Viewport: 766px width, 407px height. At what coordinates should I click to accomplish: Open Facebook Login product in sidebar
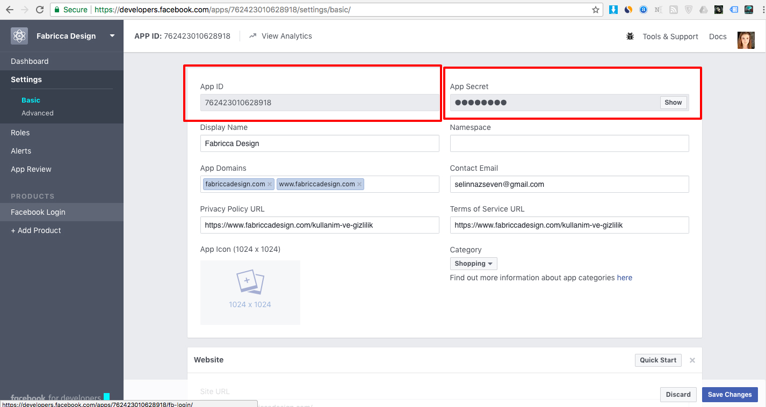pos(38,212)
